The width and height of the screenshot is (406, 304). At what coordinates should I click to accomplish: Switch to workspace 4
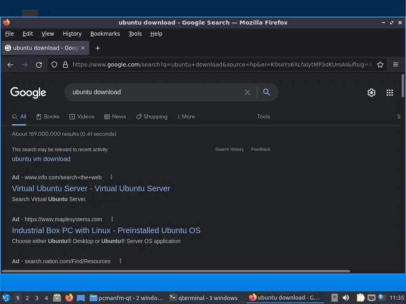tap(46, 298)
